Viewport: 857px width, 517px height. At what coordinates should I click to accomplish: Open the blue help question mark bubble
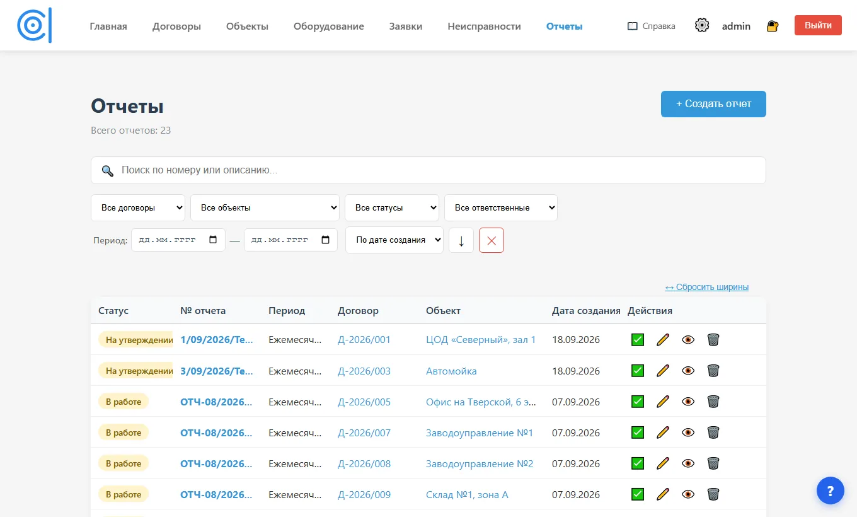coord(831,491)
